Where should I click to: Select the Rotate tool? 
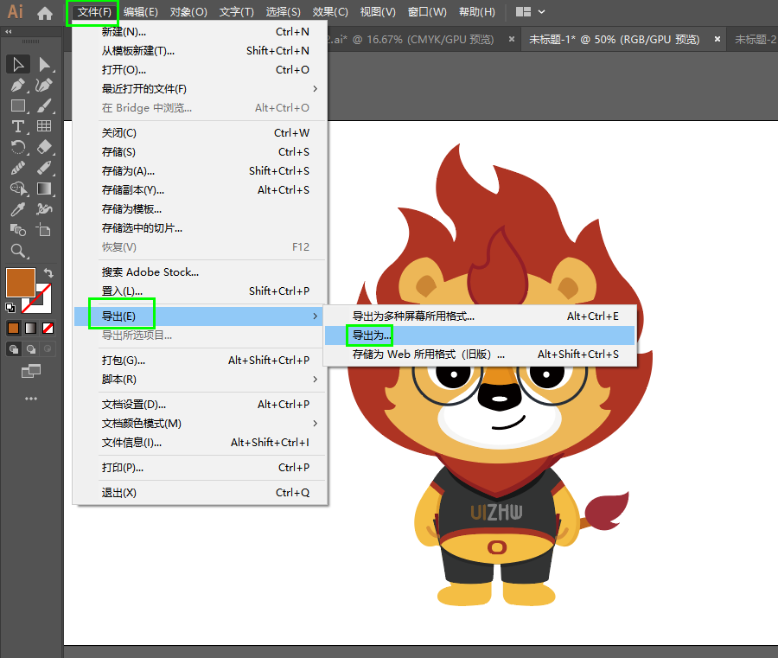[x=18, y=147]
